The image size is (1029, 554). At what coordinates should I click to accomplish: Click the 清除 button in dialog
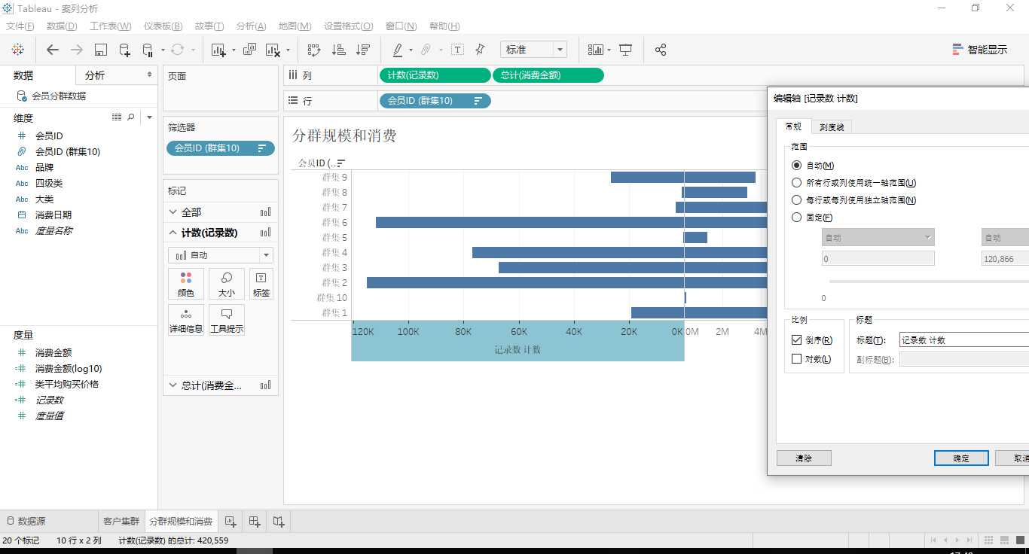point(804,458)
